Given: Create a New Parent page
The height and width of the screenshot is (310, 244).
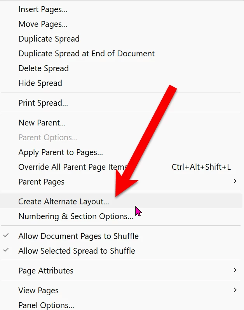Looking at the screenshot, I should (x=42, y=123).
